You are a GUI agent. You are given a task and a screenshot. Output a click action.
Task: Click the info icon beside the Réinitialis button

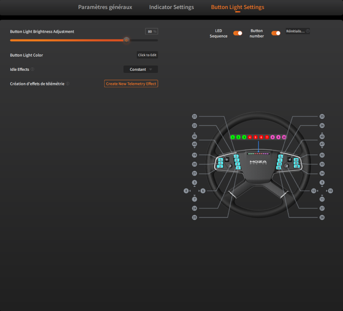pyautogui.click(x=307, y=31)
